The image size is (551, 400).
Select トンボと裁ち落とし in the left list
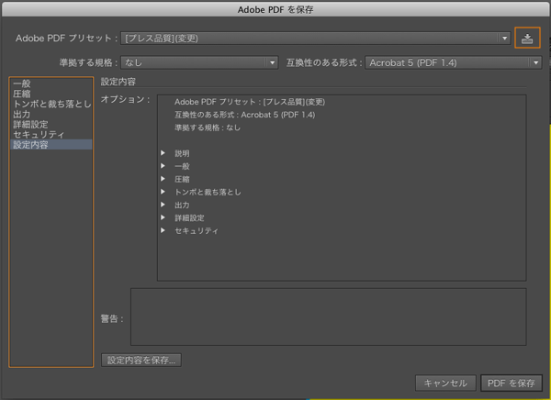coord(52,104)
